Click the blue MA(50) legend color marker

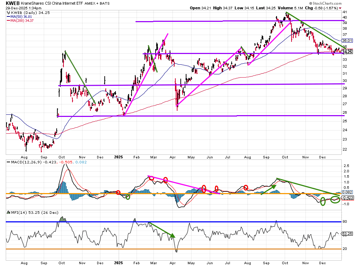click(8, 16)
